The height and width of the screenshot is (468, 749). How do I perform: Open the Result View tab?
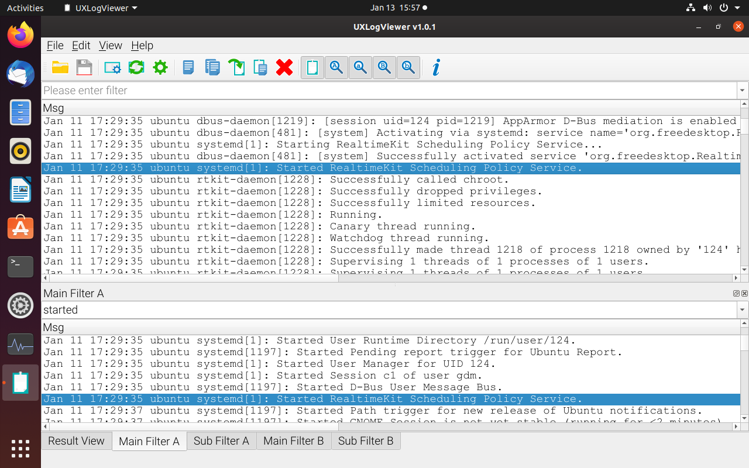tap(76, 441)
